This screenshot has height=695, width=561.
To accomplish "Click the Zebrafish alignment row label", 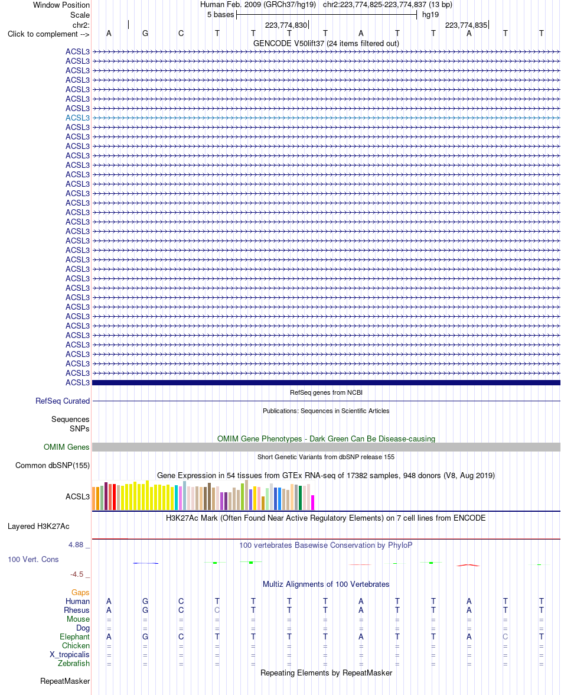I will coord(73,664).
